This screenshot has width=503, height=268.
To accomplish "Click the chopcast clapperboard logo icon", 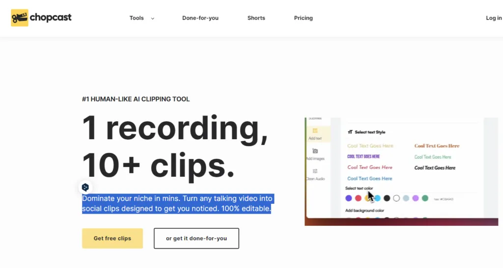I will 20,18.
